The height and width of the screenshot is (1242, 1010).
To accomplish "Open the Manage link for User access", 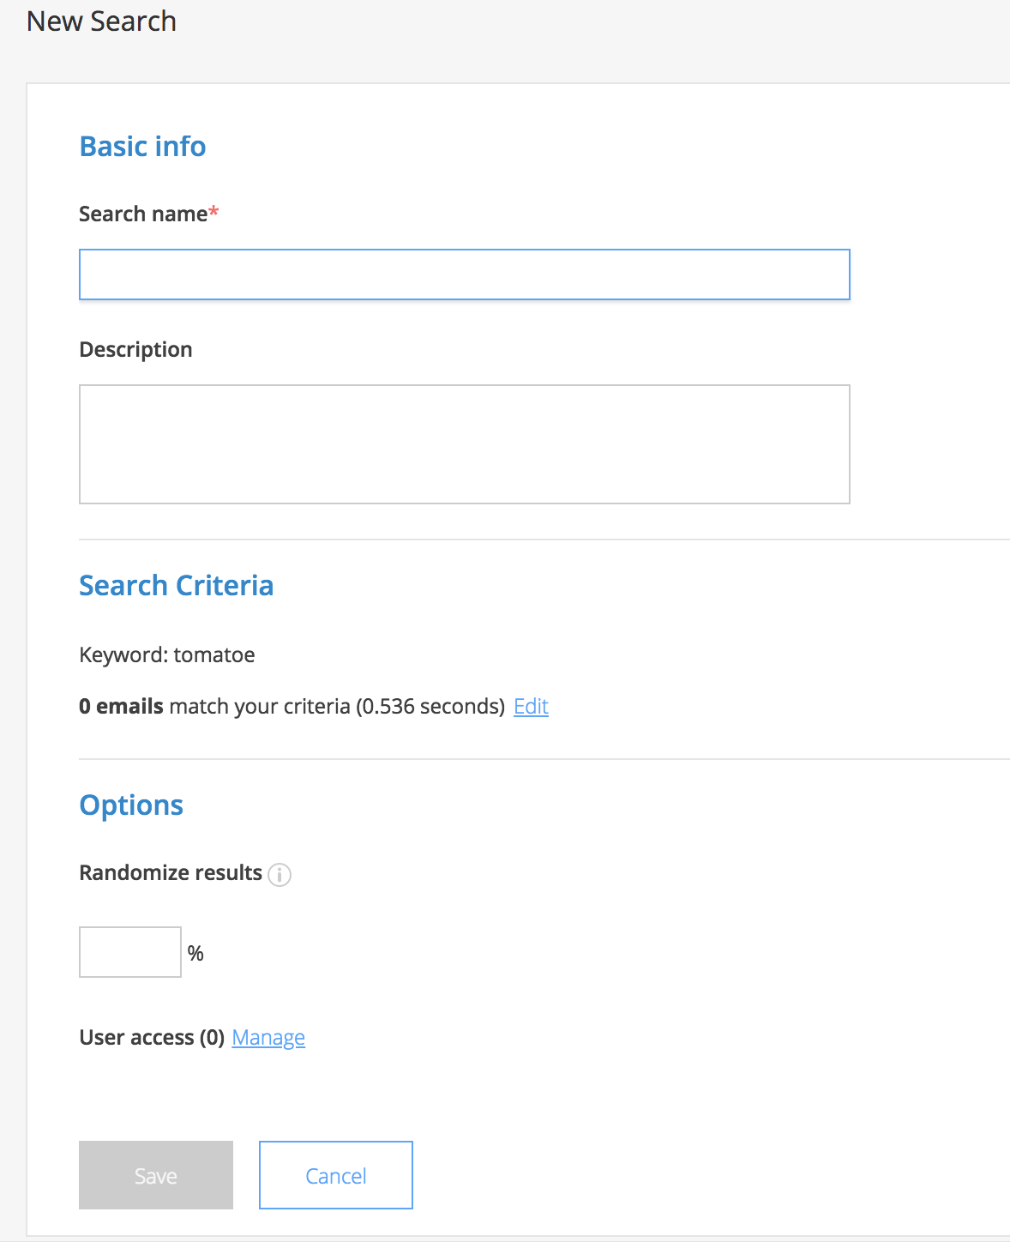I will (268, 1038).
